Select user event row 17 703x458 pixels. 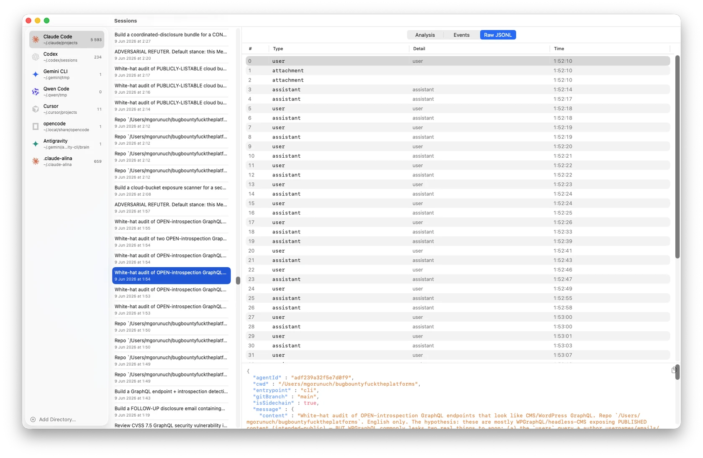(458, 222)
